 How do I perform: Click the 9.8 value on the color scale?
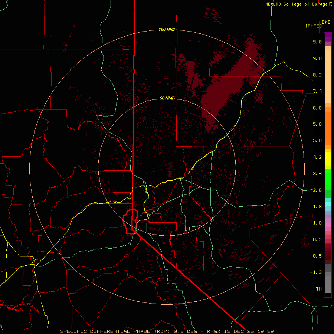click(317, 42)
